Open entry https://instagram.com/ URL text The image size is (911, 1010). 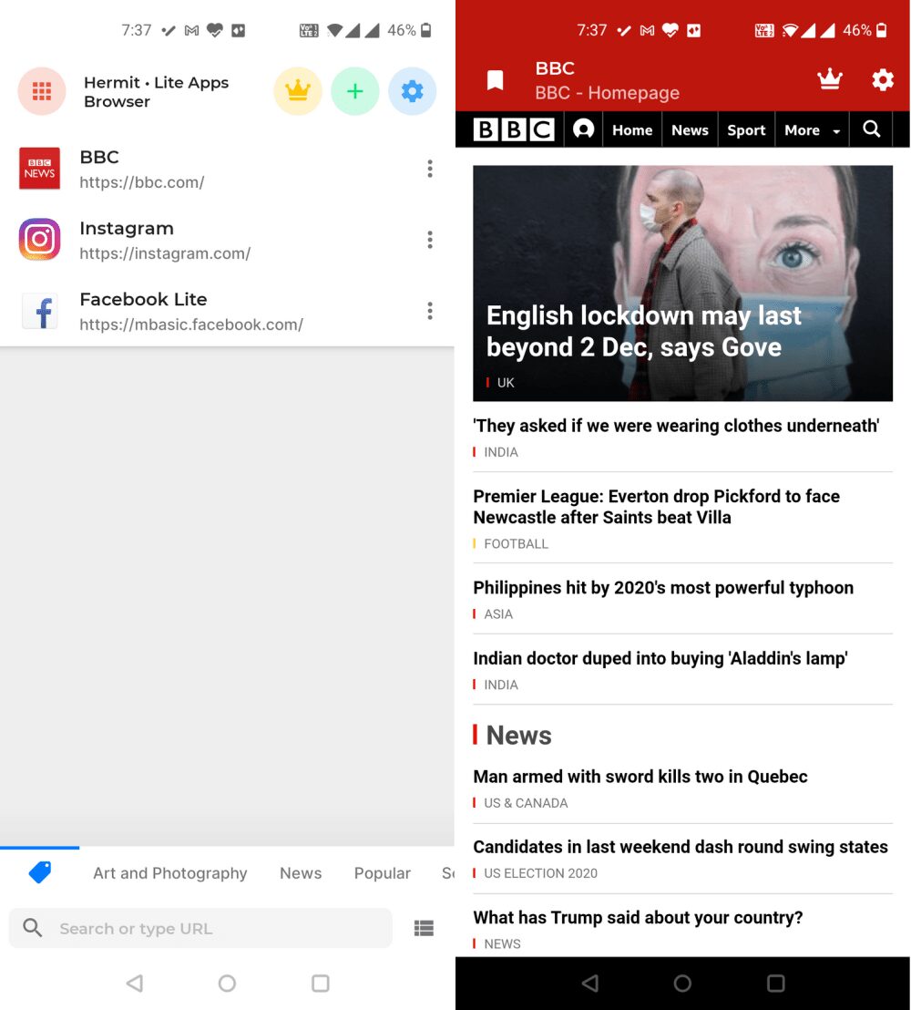165,253
